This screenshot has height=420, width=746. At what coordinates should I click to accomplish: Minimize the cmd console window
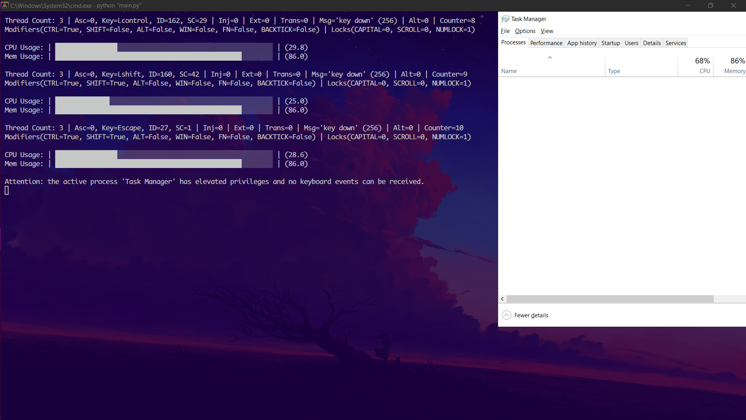(x=688, y=5)
